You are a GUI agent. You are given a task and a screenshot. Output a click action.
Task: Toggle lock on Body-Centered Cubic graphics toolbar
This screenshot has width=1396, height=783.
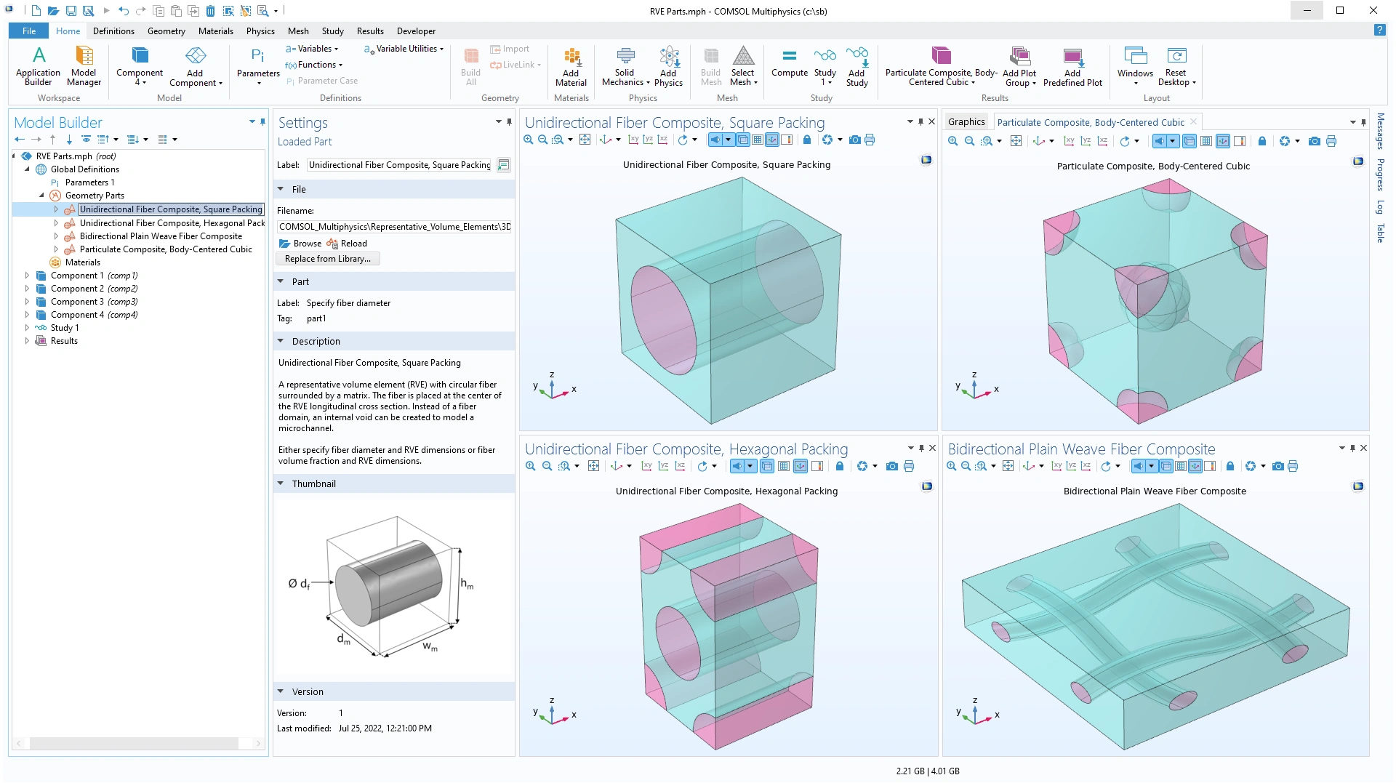click(x=1262, y=141)
